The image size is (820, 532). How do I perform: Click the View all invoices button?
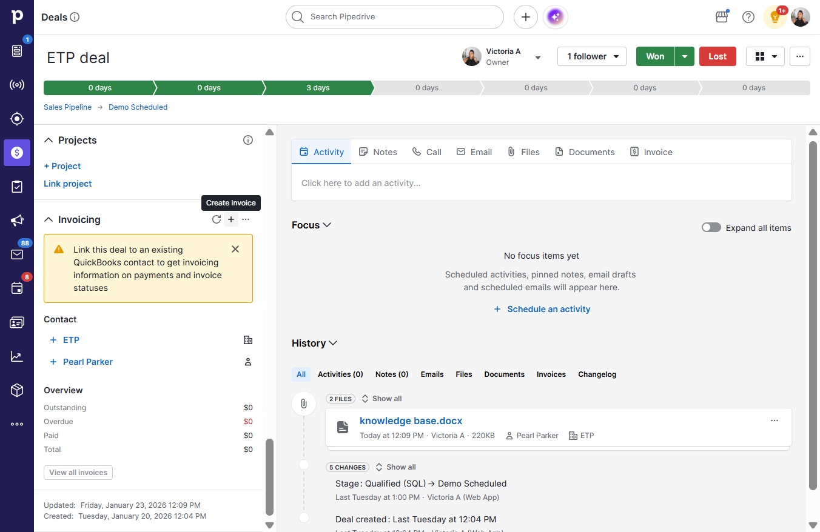(x=78, y=473)
